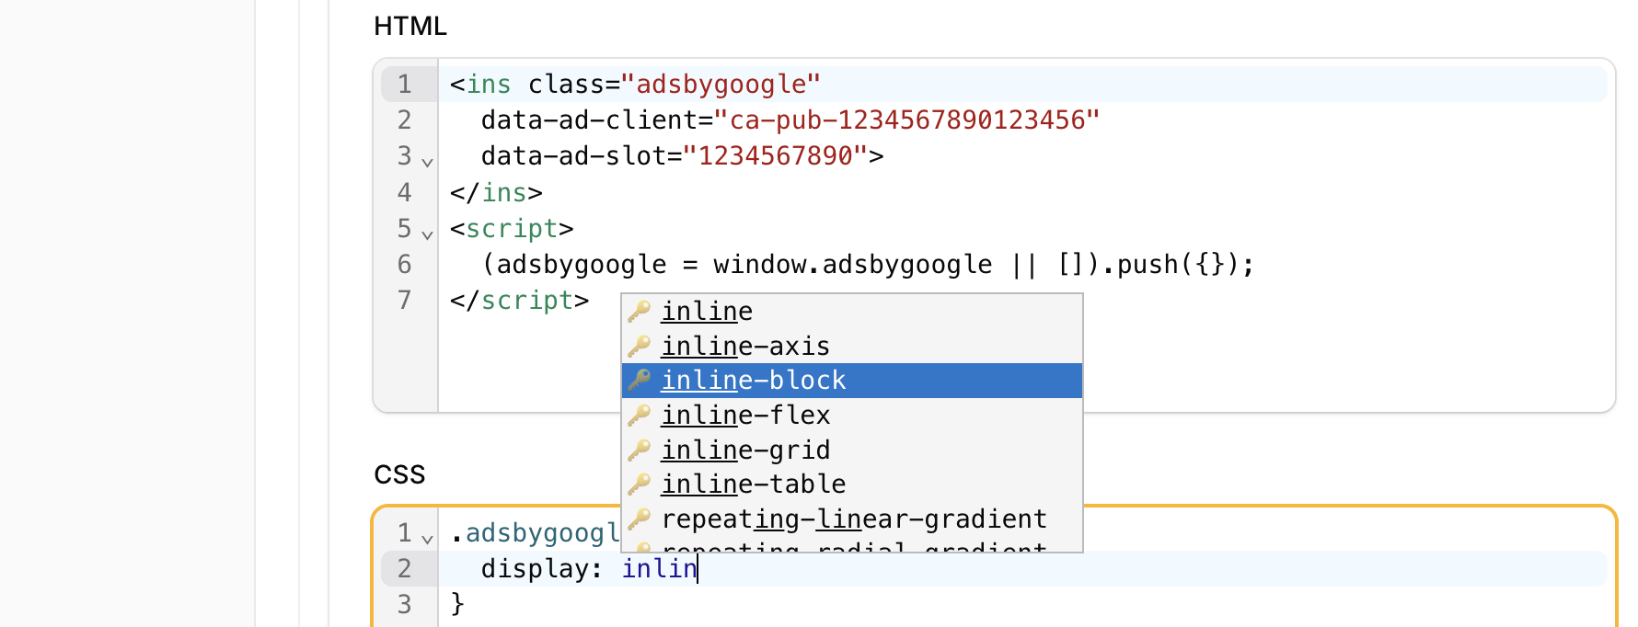Select inline-table from the completion list
1638x627 pixels.
pyautogui.click(x=852, y=484)
